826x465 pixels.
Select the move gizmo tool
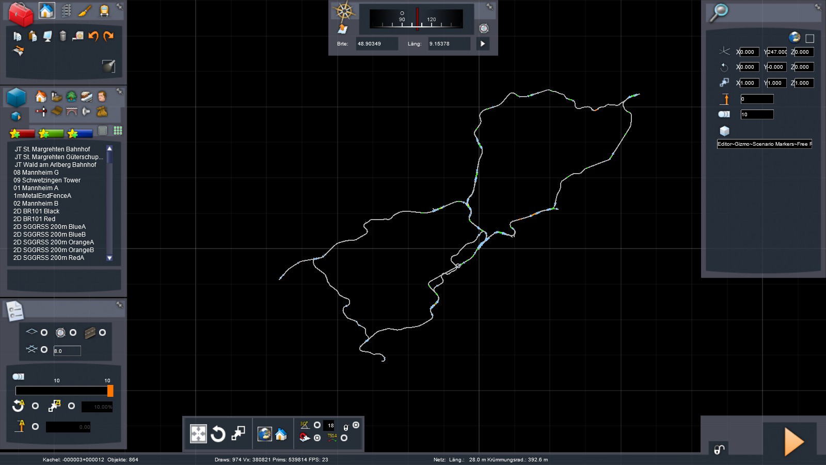pyautogui.click(x=198, y=433)
